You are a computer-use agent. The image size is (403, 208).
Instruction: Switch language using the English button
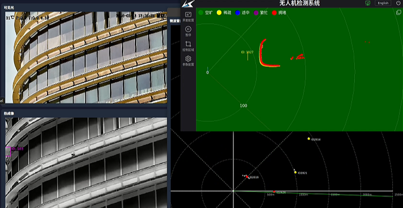click(x=383, y=3)
